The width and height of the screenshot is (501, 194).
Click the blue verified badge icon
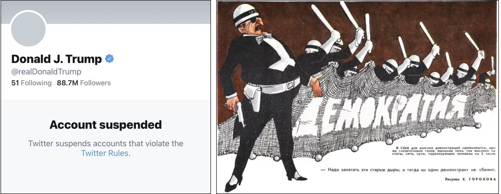click(x=109, y=59)
